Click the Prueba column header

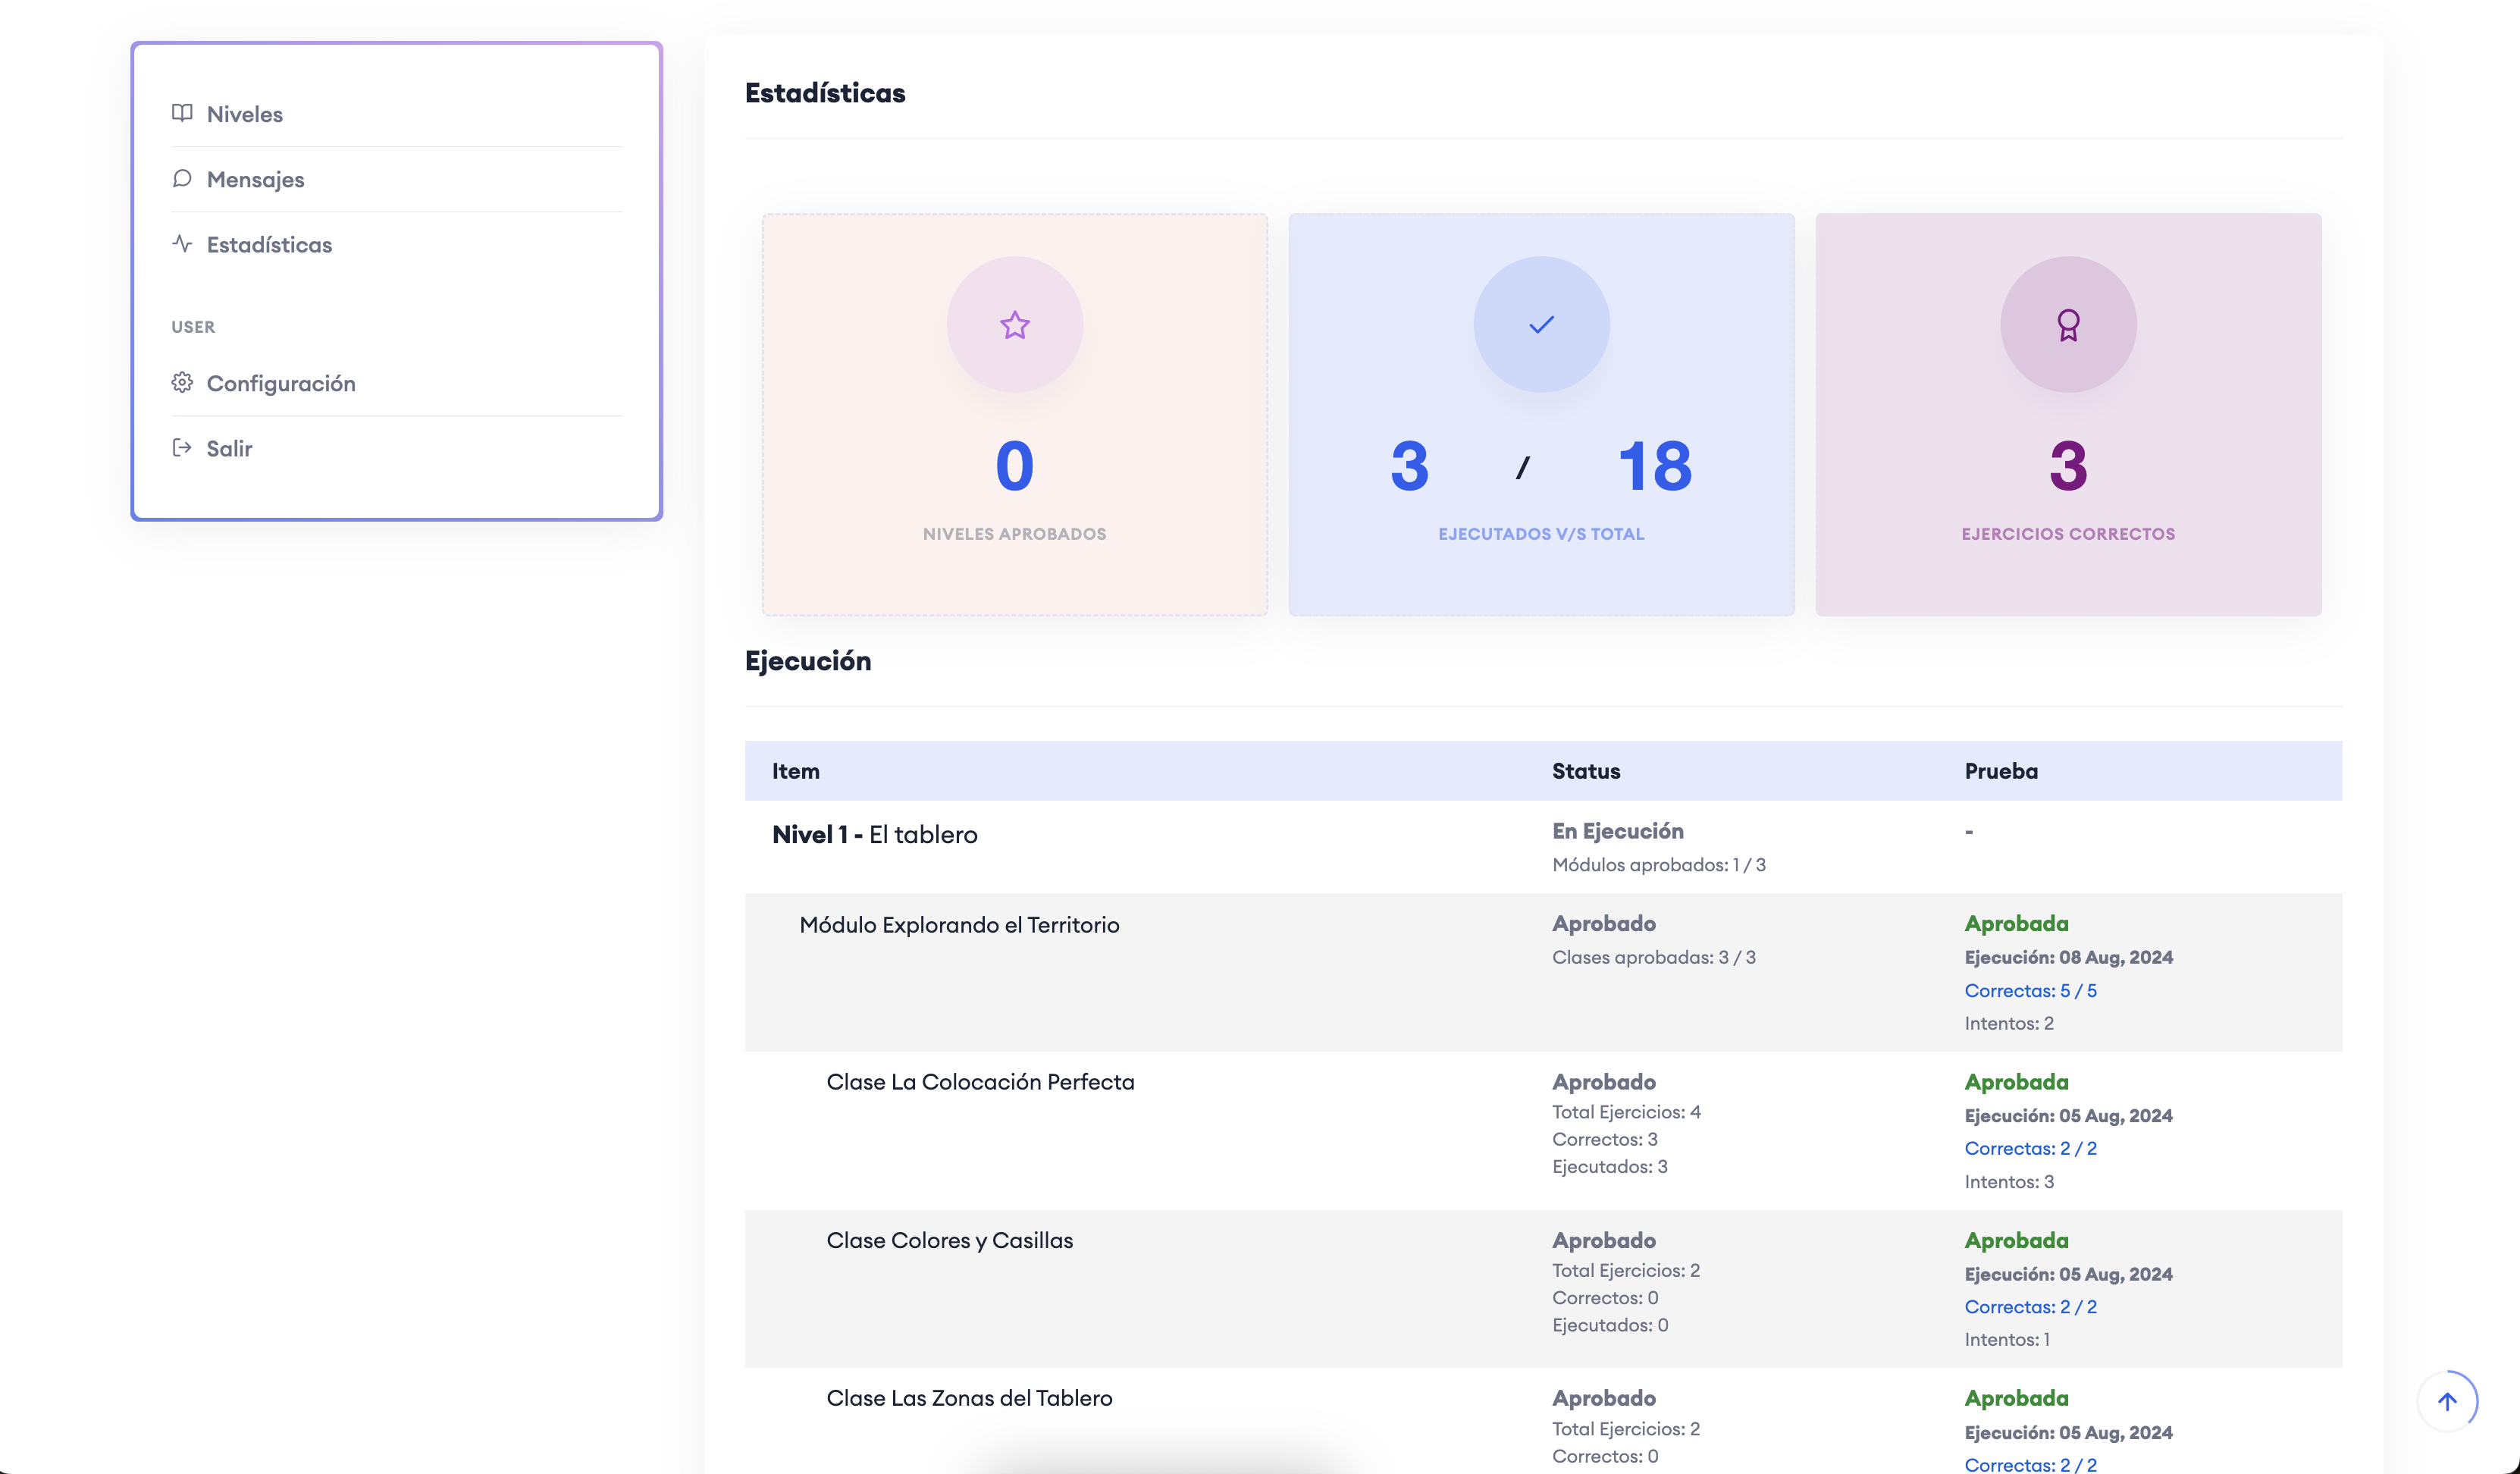coord(2001,771)
